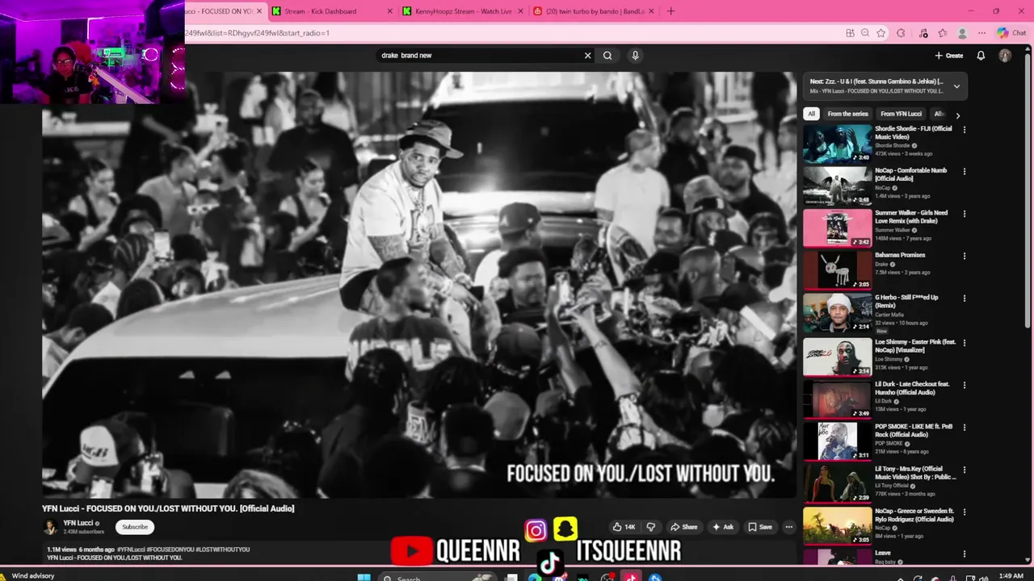Open YFN Lucci channel name link
This screenshot has height=581, width=1034.
(x=78, y=523)
